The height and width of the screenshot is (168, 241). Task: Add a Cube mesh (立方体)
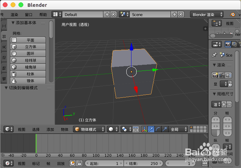click(28, 47)
